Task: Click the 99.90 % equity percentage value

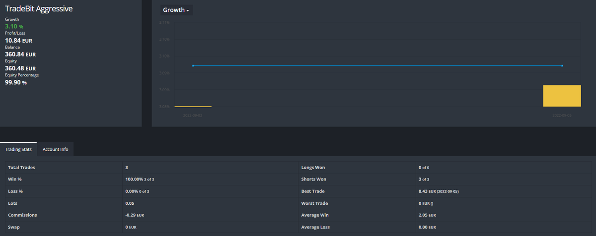Action: [16, 82]
